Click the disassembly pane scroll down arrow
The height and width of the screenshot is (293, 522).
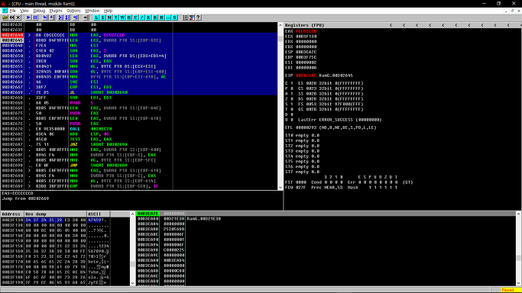[280, 188]
